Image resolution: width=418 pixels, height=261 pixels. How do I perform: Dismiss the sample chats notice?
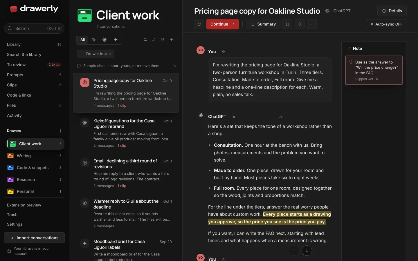click(x=175, y=66)
